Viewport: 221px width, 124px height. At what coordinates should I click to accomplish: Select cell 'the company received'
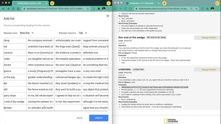point(40,41)
